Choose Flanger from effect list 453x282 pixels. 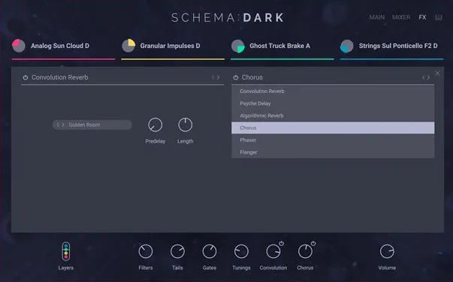333,152
